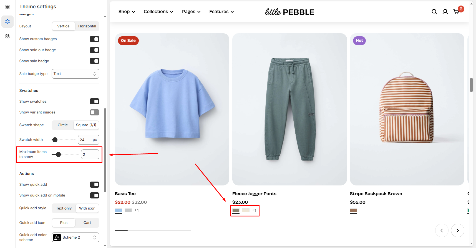476x248 pixels.
Task: Click the next slide arrow button
Action: click(x=457, y=230)
